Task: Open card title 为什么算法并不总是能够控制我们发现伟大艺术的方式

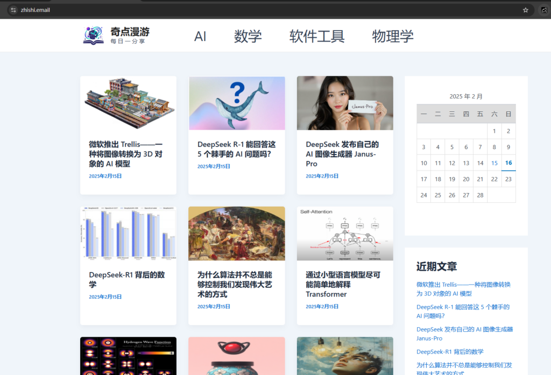Action: point(235,284)
